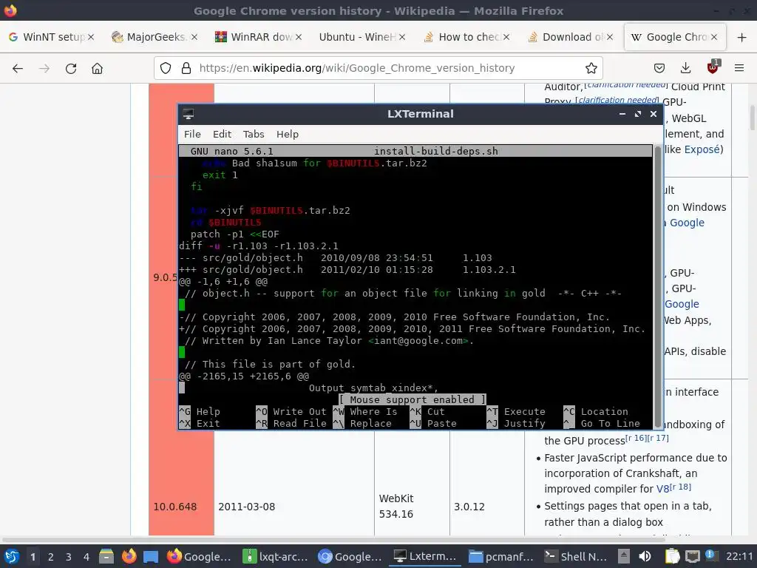Viewport: 757px width, 568px height.
Task: Switch to the Ubuntu WineHQ tab
Action: [x=361, y=37]
